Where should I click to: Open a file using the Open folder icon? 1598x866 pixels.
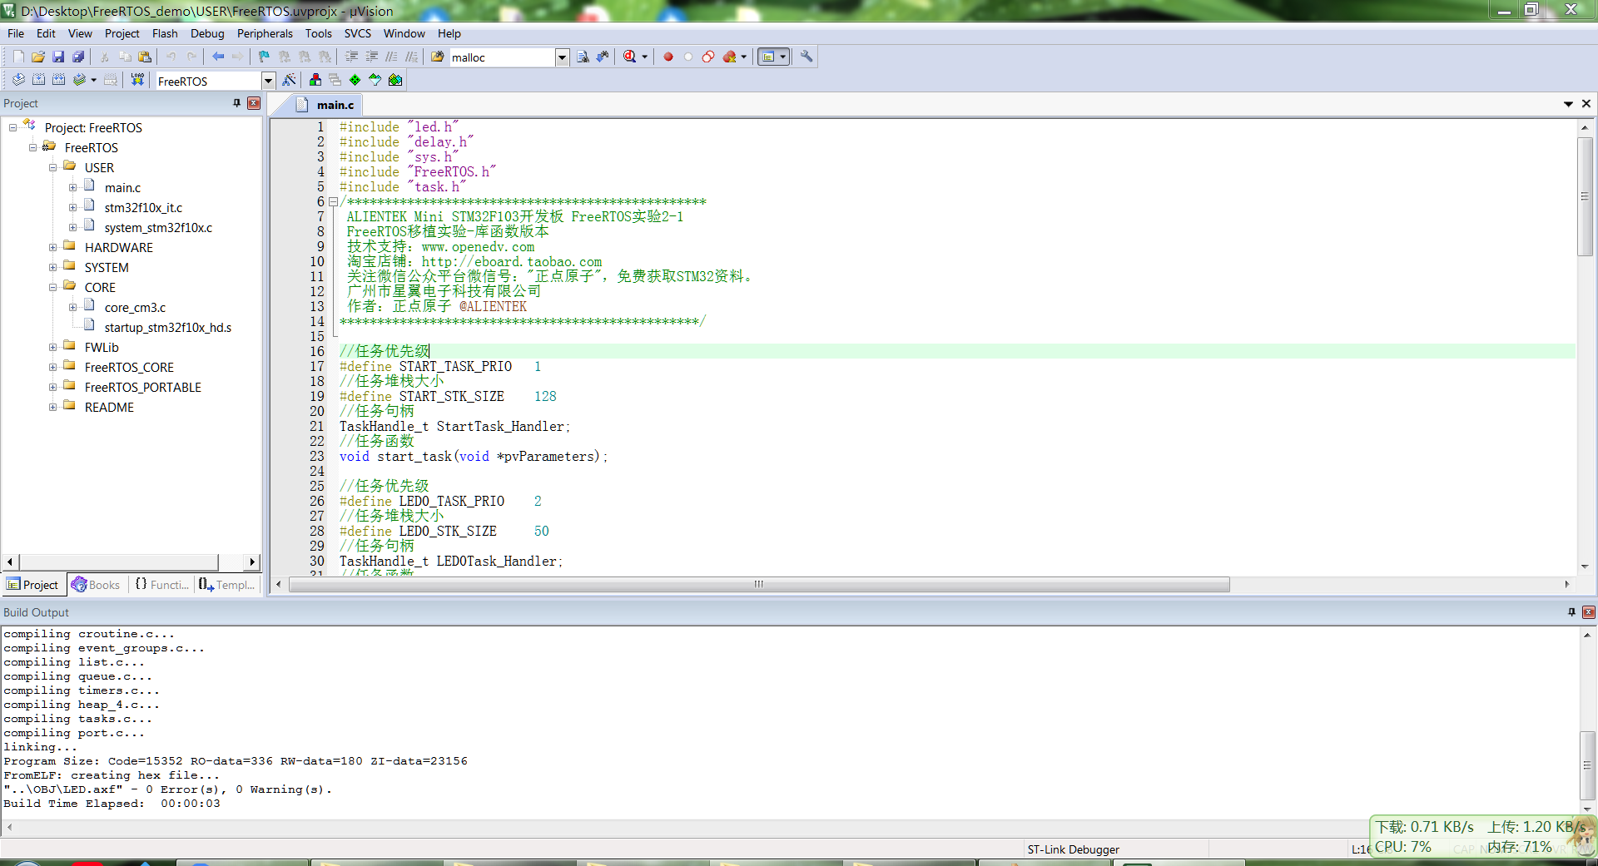38,57
